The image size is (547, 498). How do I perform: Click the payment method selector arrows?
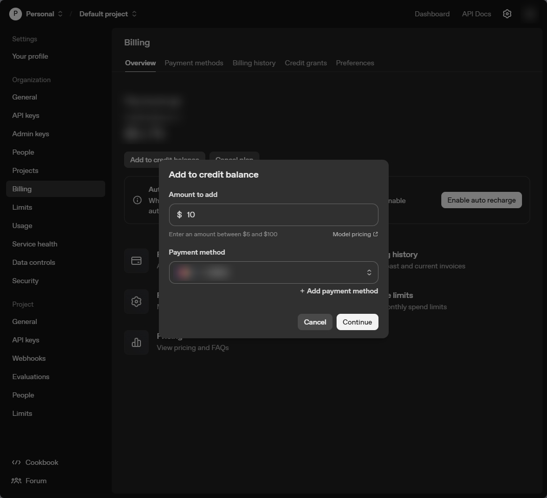click(369, 272)
